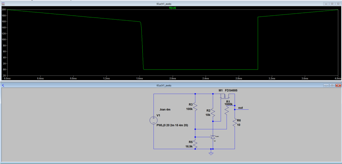This screenshot has height=164, width=342.
Task: Close the schematic window
Action: coord(338,85)
